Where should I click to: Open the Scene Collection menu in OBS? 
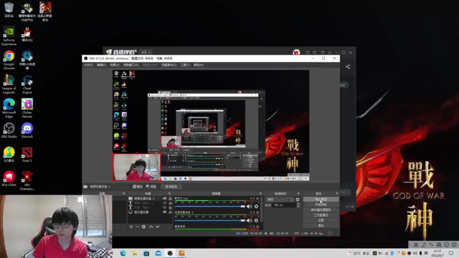[x=169, y=65]
